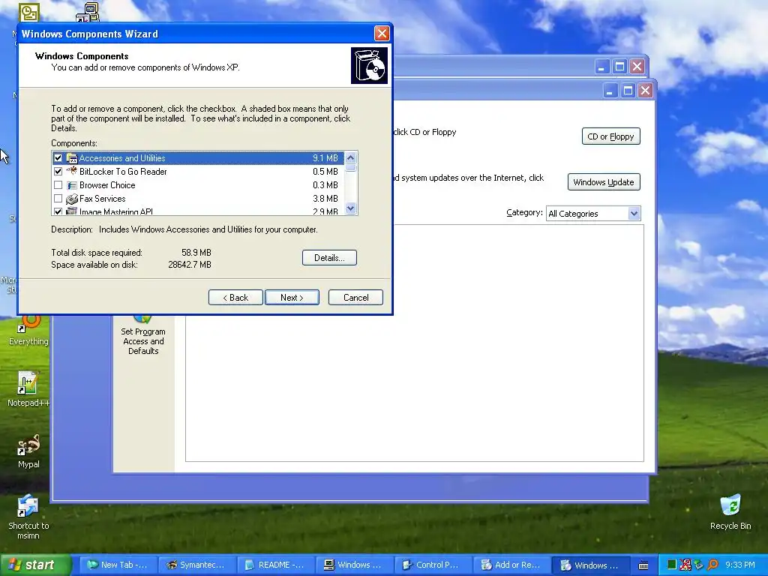Switch to the taskbar Windows button left of Control Panel
The image size is (768, 576).
coord(355,565)
